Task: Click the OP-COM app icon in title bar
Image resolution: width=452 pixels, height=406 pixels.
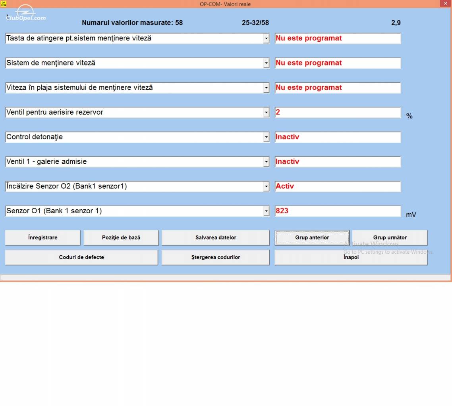Action: (4, 4)
